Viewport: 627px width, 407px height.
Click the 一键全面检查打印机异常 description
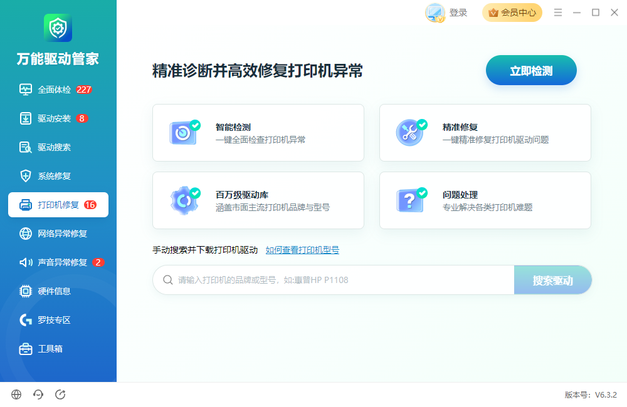[x=260, y=140]
